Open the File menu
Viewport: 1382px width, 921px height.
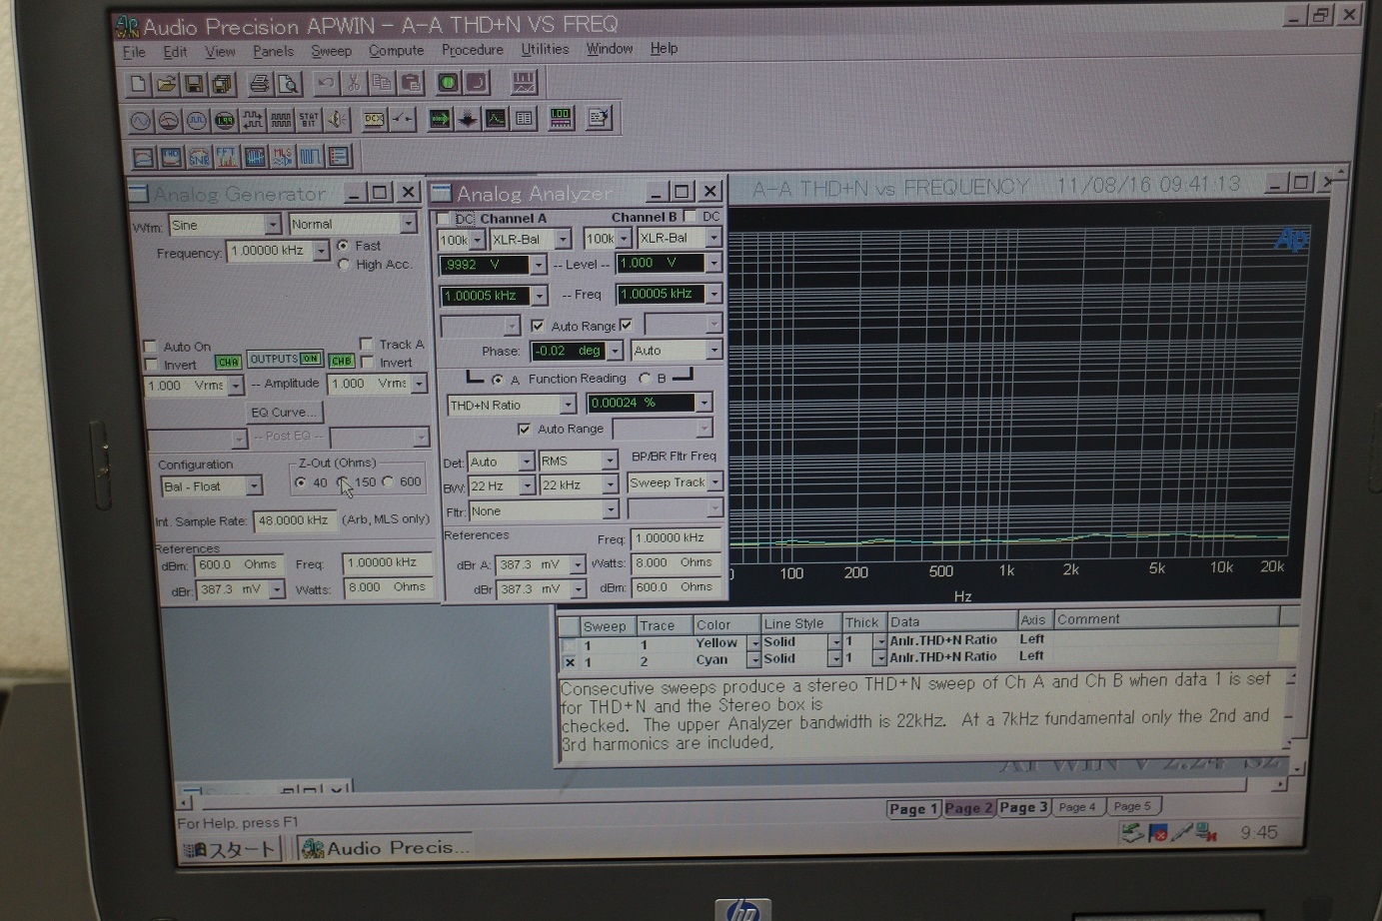click(134, 52)
